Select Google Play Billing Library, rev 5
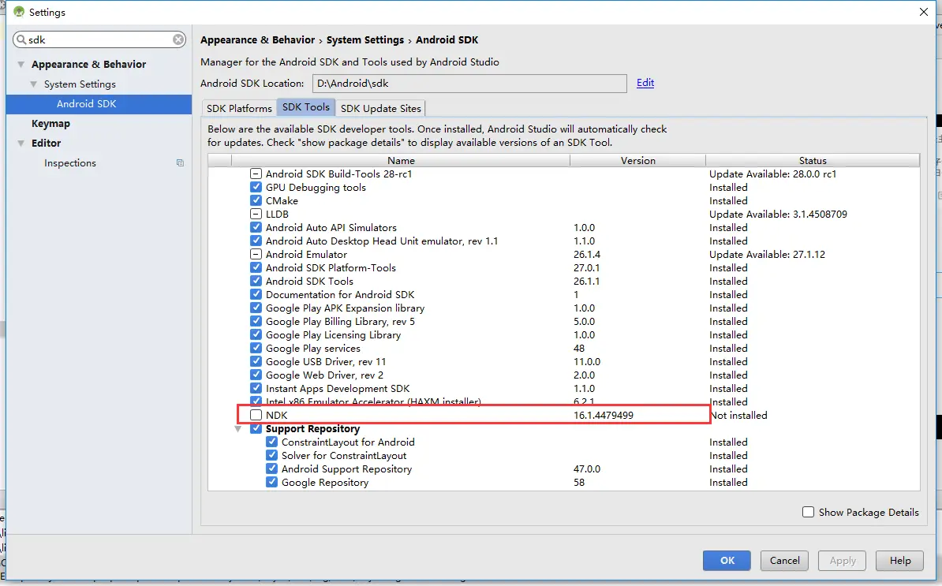 [x=340, y=321]
